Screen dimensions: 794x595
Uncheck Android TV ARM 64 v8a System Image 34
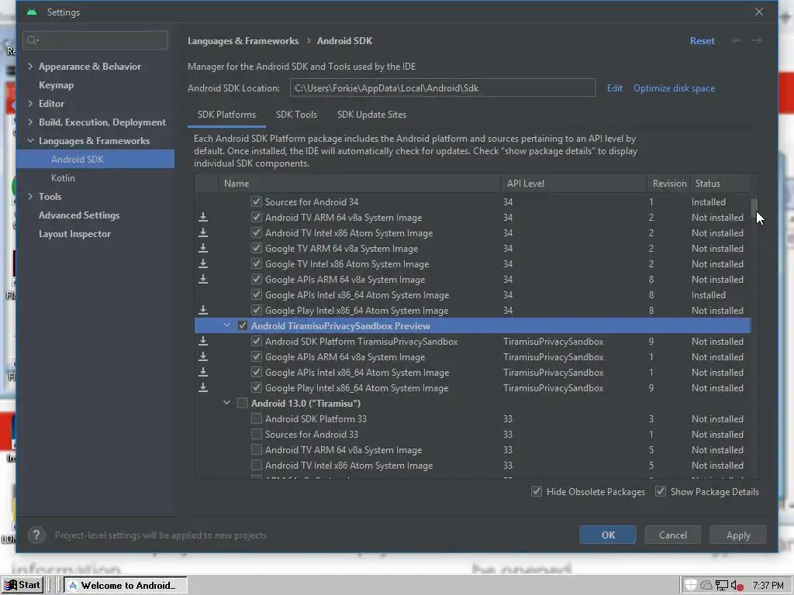click(x=257, y=218)
